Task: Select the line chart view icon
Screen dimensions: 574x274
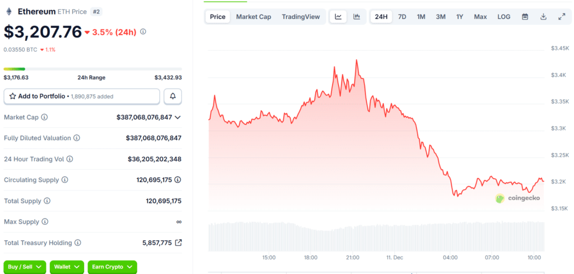Action: [x=338, y=17]
